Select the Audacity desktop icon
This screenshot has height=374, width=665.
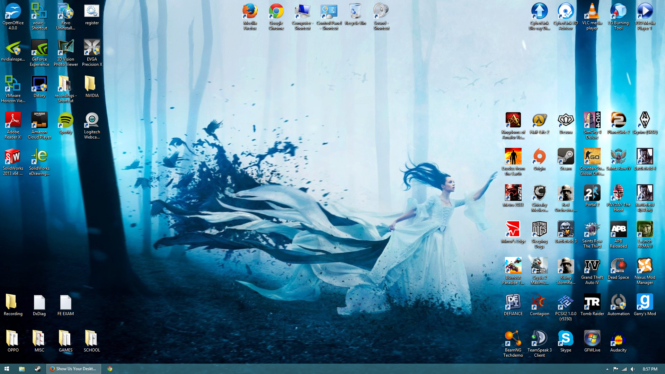(x=619, y=341)
